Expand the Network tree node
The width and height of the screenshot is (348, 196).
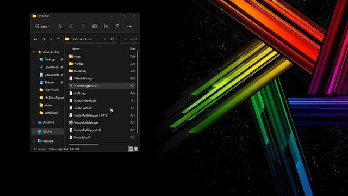pyautogui.click(x=34, y=141)
